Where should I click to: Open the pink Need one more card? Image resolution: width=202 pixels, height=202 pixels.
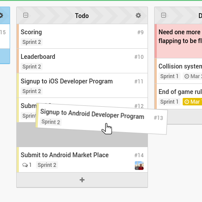coord(179,41)
